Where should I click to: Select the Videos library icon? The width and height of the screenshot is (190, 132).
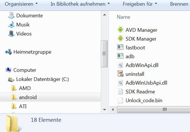pyautogui.click(x=11, y=33)
